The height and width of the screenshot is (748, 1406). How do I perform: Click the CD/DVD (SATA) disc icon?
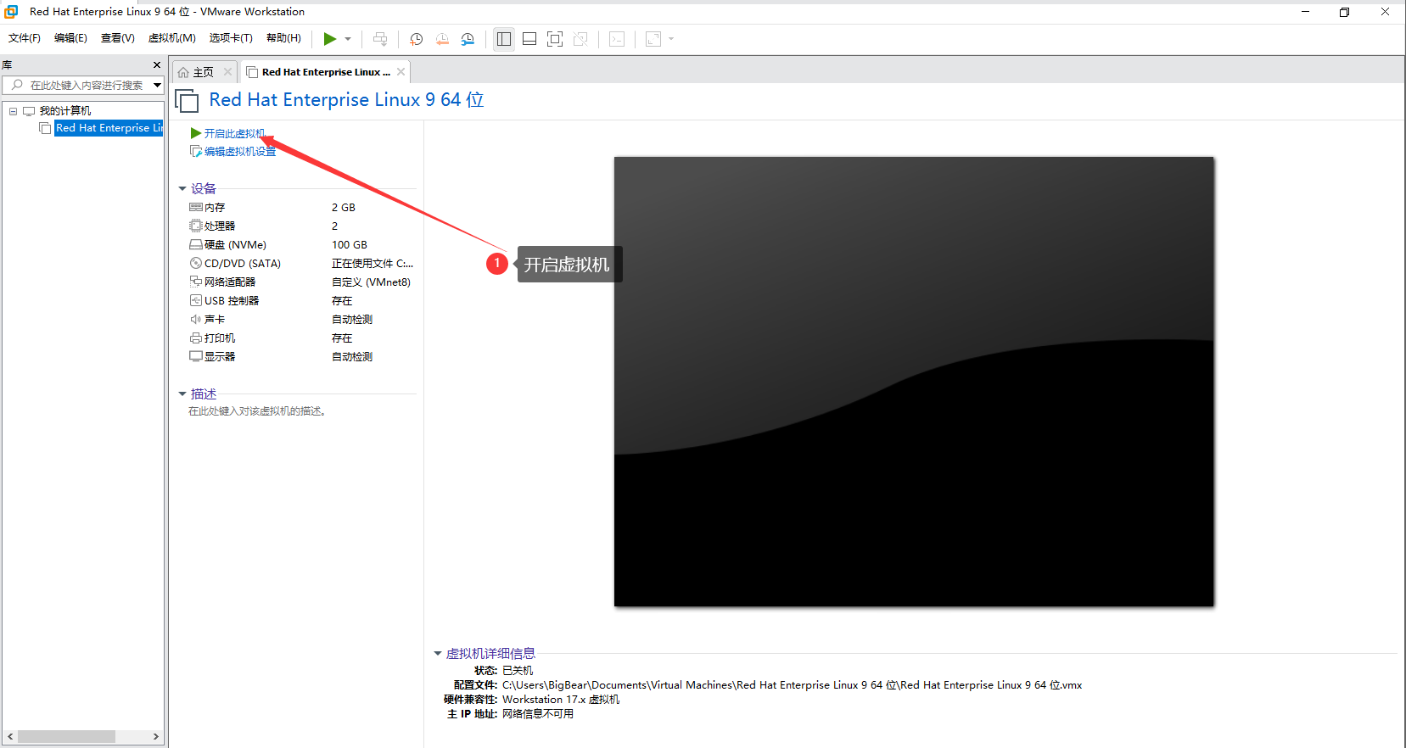tap(196, 264)
